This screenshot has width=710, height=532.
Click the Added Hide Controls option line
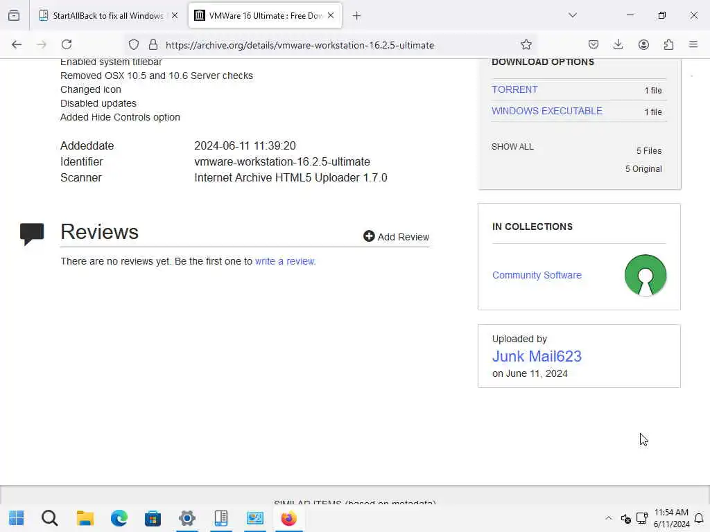tap(120, 117)
